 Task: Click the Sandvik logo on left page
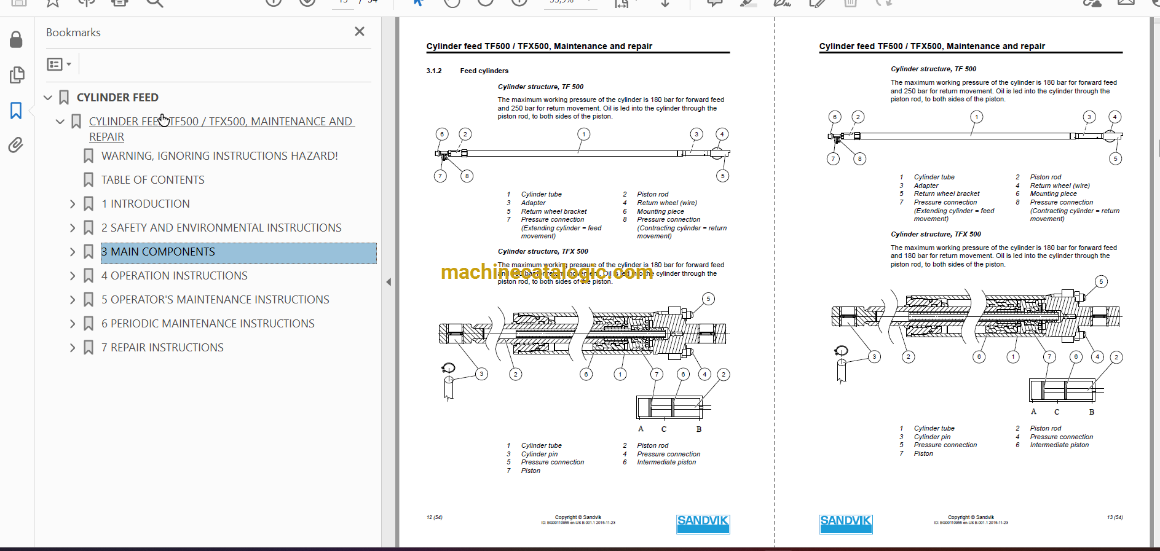coord(703,524)
